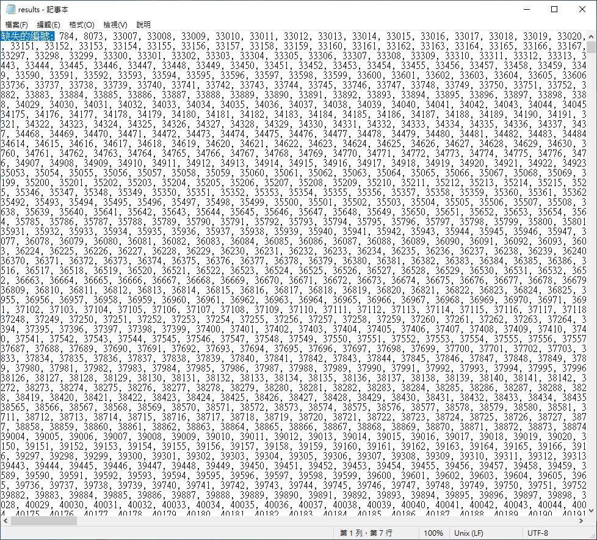597x540 pixels.
Task: Click the number 35000 neighbor 35053
Action: click(13, 173)
